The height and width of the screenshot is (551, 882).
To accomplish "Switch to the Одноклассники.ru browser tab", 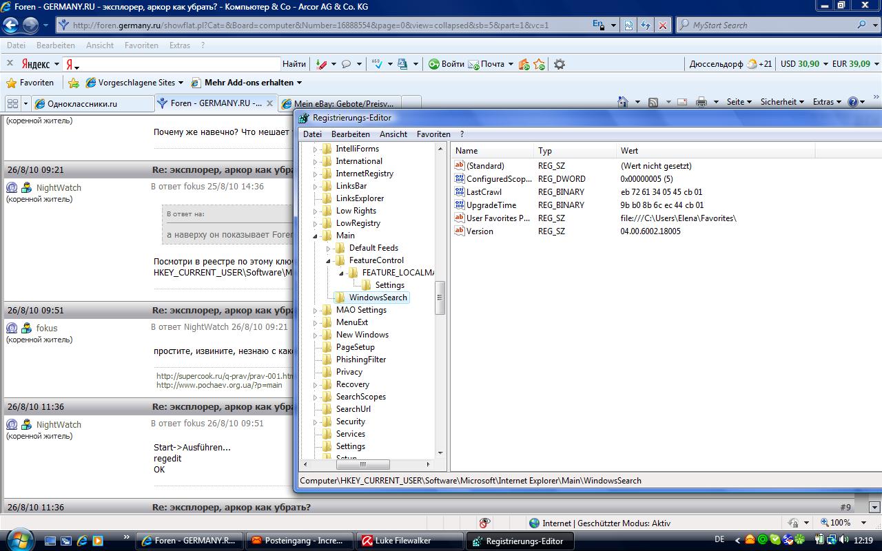I will [92, 104].
